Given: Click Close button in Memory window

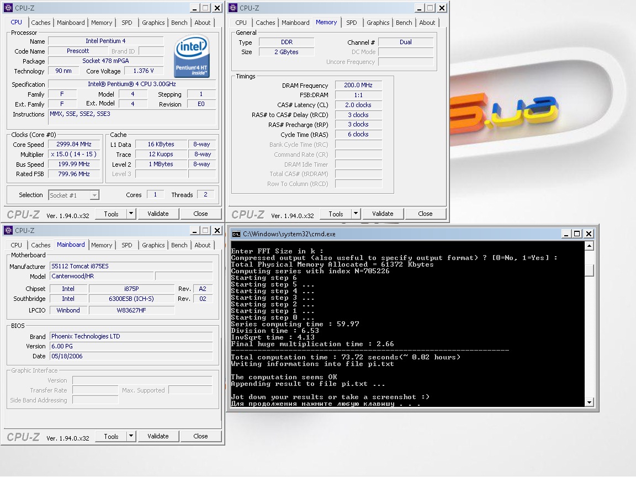Looking at the screenshot, I should tap(425, 214).
